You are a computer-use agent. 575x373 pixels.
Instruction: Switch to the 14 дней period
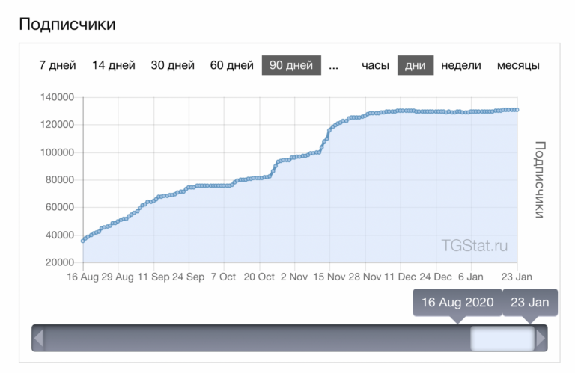[x=113, y=65]
